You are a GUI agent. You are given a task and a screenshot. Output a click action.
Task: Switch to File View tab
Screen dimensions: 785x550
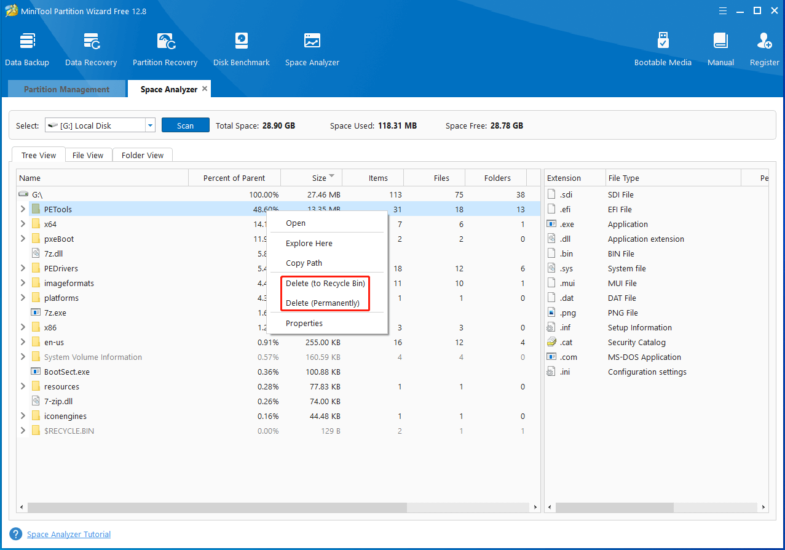(88, 155)
